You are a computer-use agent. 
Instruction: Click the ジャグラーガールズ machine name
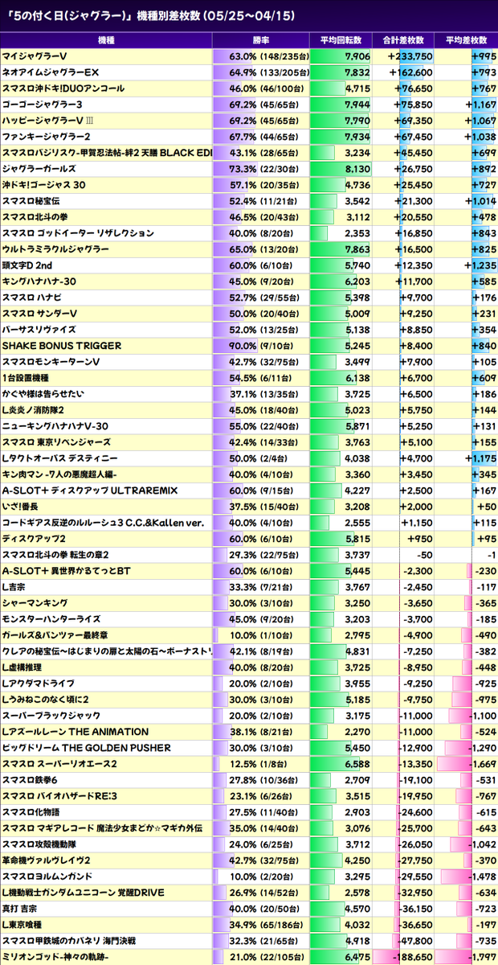pos(39,169)
